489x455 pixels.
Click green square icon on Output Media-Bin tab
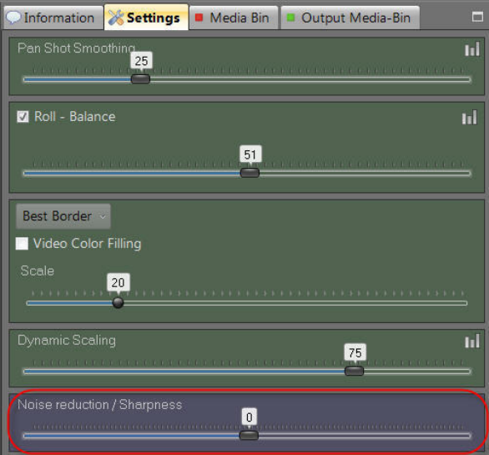pyautogui.click(x=290, y=18)
